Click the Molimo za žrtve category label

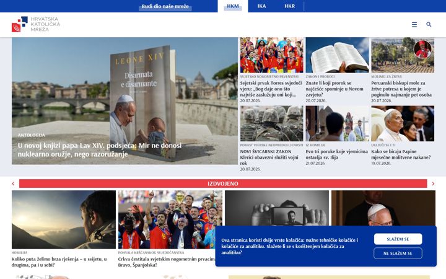[387, 77]
